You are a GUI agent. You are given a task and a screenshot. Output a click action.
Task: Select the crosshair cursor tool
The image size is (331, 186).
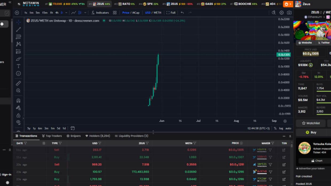tap(18, 22)
